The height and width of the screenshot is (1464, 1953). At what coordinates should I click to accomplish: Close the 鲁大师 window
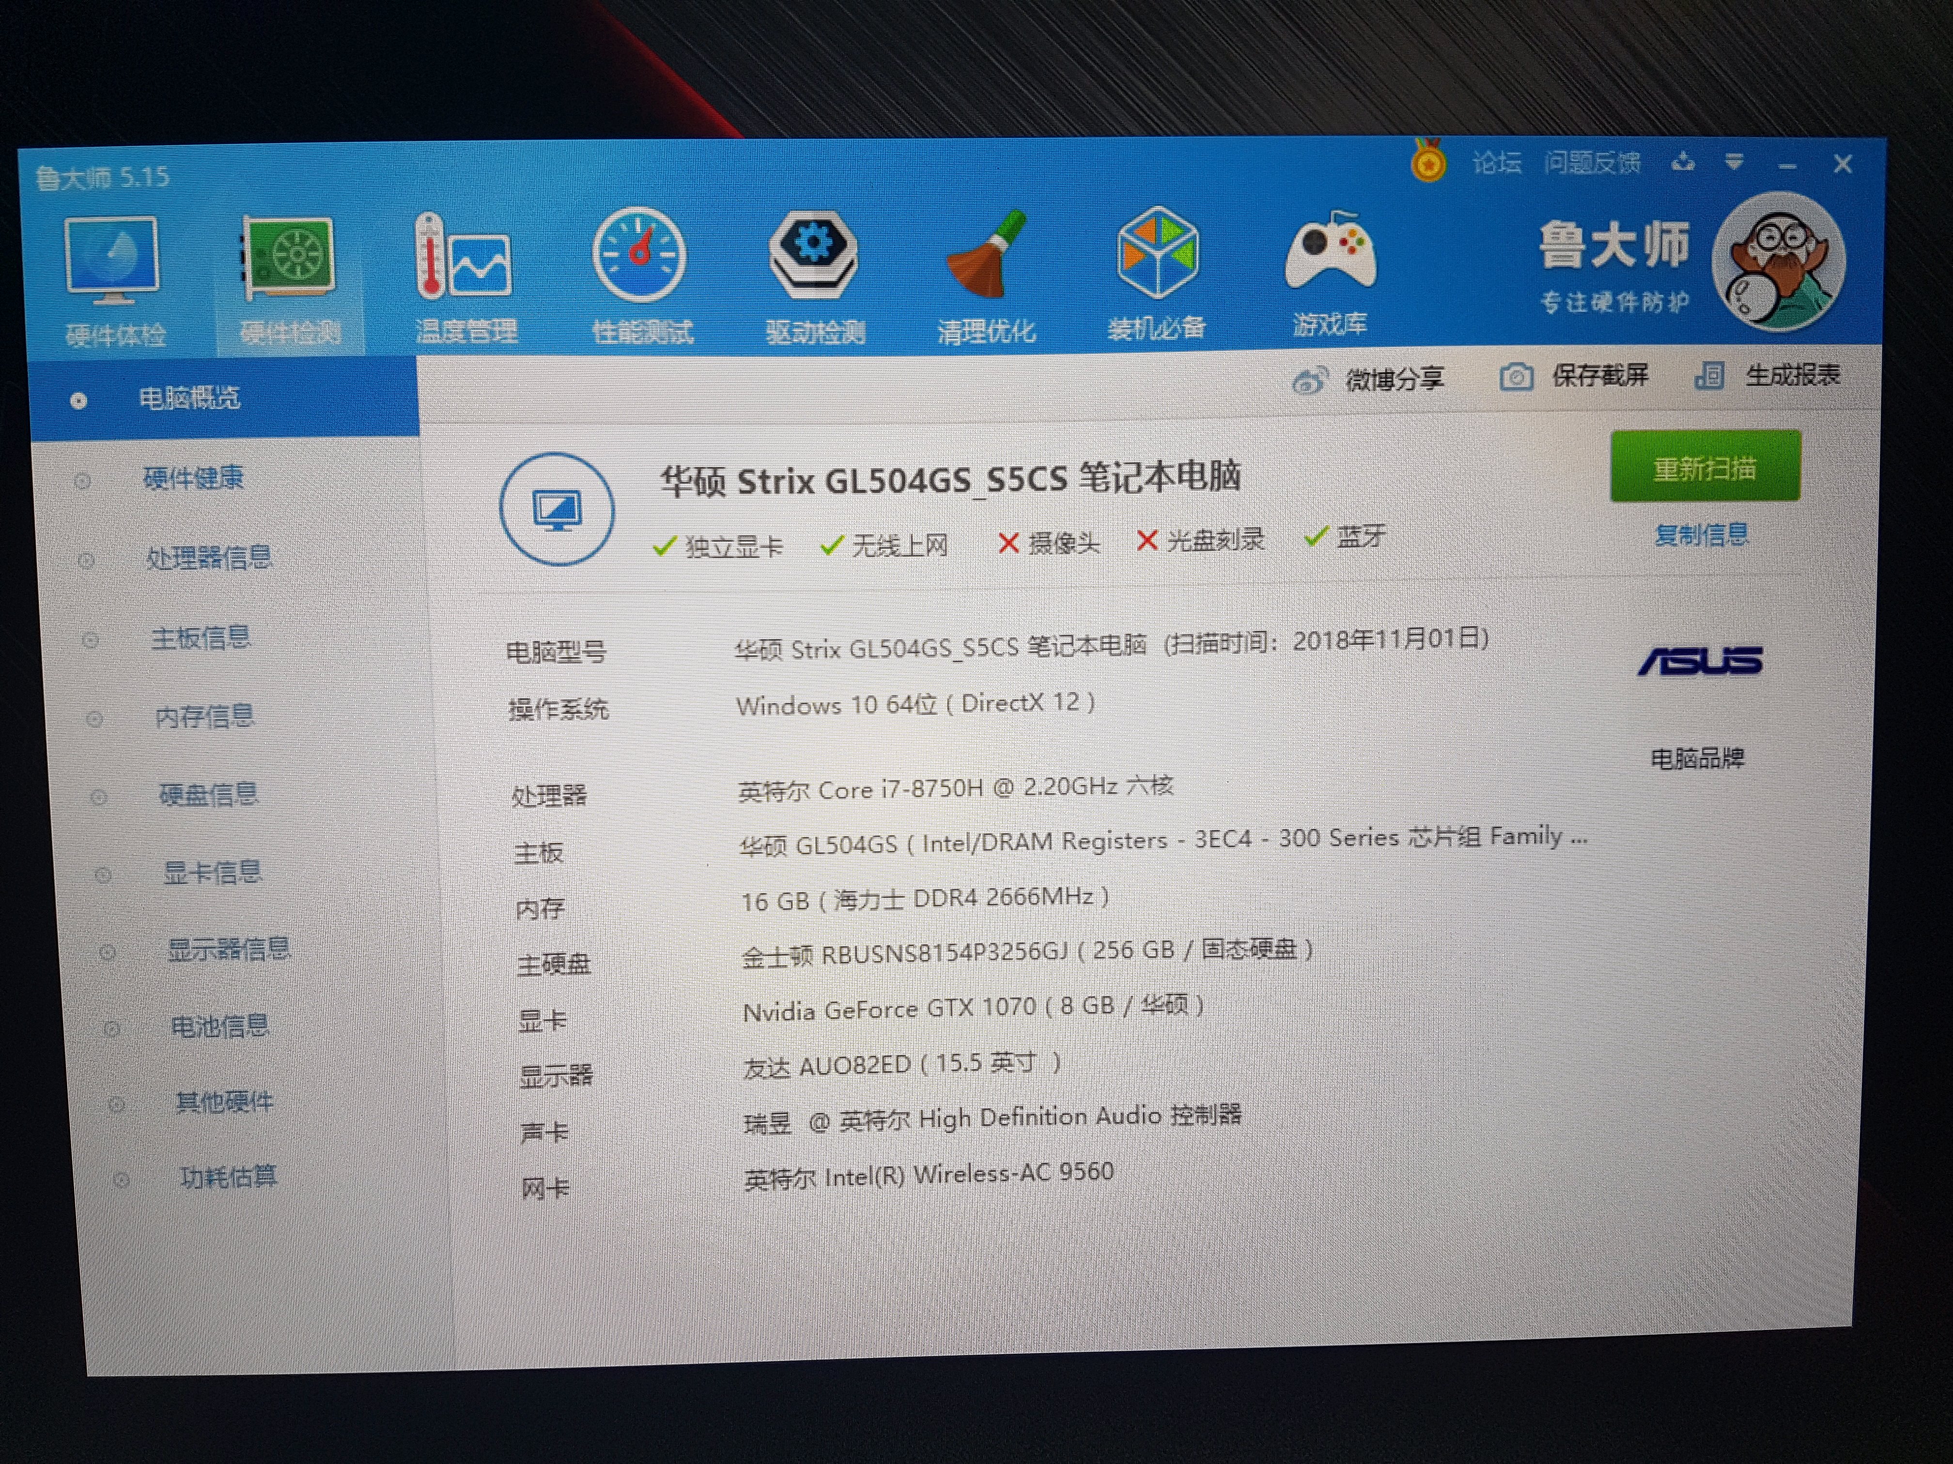(x=1843, y=164)
